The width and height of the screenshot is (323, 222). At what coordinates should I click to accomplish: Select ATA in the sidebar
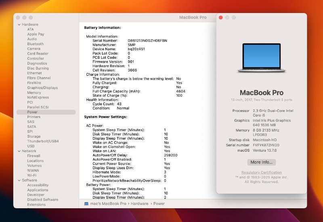point(30,29)
